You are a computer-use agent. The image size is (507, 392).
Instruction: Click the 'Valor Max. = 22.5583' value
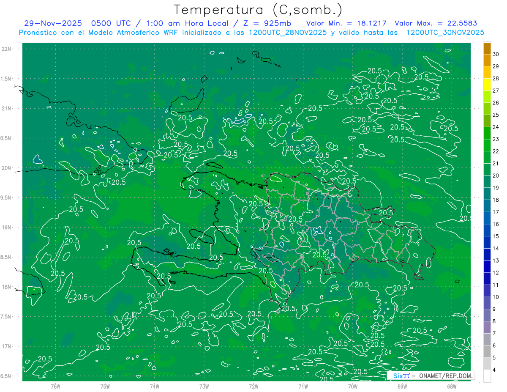[436, 23]
